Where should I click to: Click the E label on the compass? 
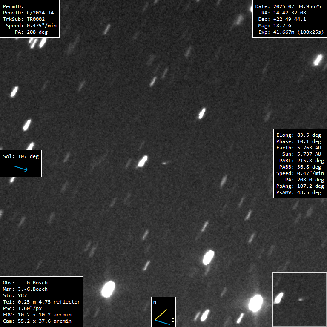pyautogui.click(x=172, y=320)
